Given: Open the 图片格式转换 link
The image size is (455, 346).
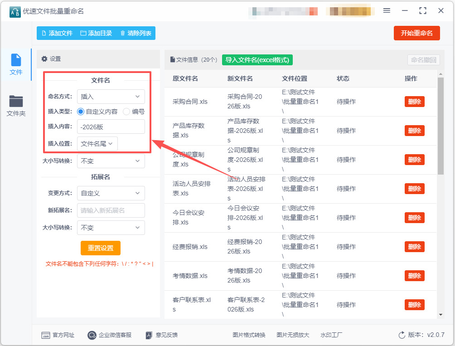Looking at the screenshot, I should (249, 335).
